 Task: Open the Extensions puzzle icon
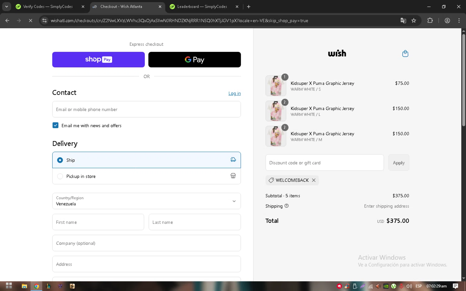click(430, 20)
